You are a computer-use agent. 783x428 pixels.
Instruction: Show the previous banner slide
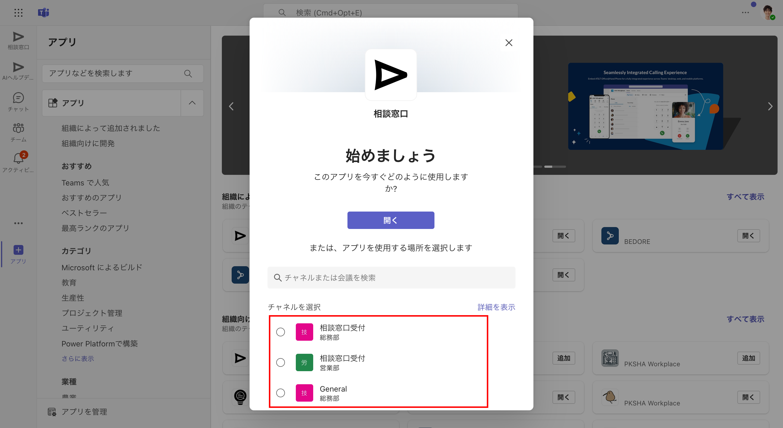(x=231, y=106)
